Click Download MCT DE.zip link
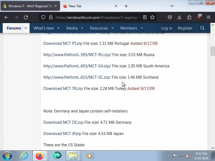Image resolution: width=215 pixels, height=161 pixels. tap(63, 122)
